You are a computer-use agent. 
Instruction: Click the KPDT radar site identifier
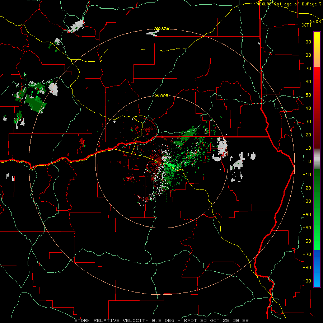point(190,320)
